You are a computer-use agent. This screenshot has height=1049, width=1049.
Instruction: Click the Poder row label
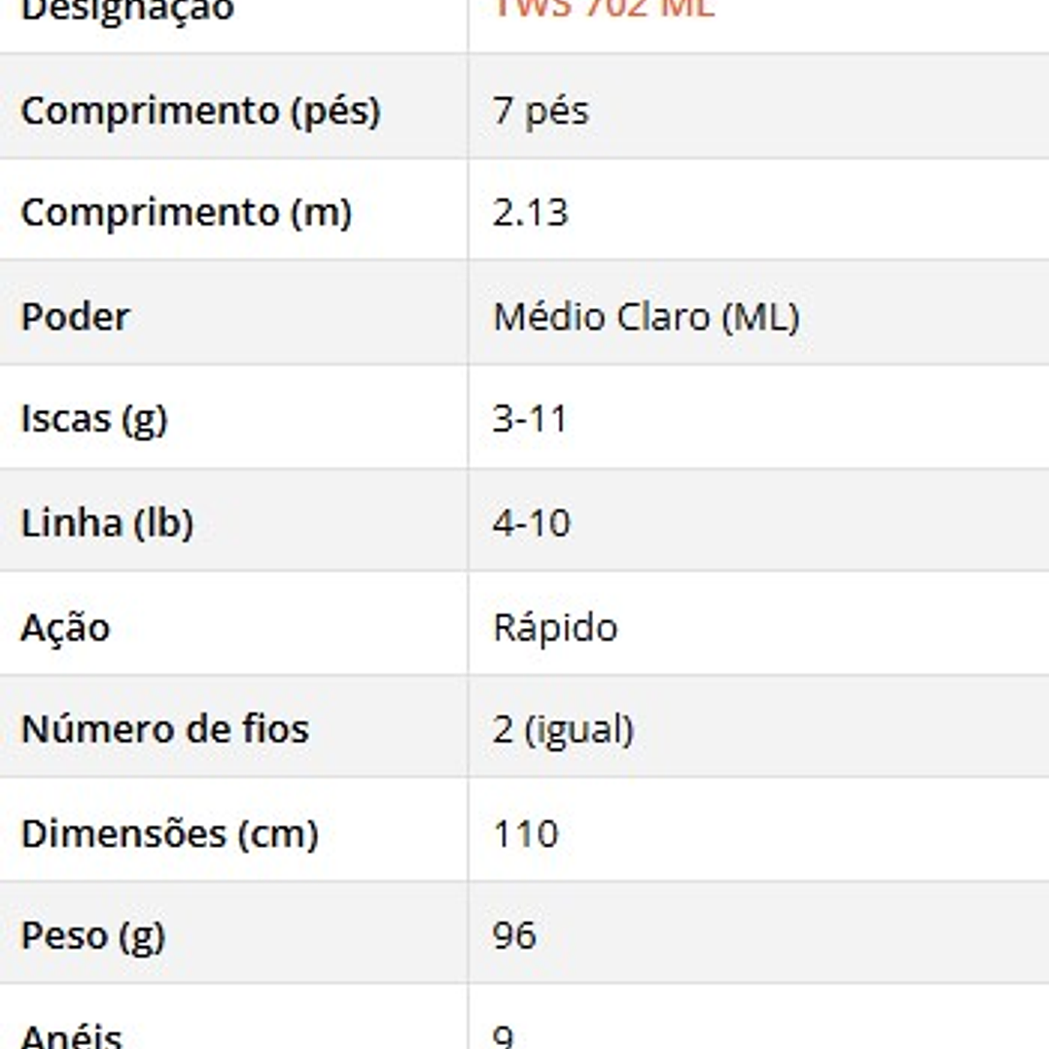coord(75,317)
